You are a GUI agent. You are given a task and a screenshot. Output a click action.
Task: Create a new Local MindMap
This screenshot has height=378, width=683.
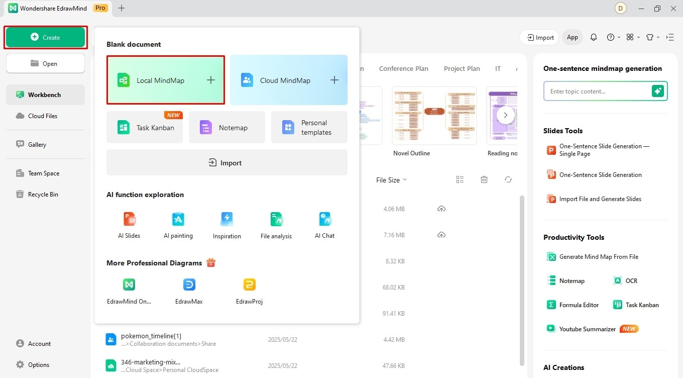pos(166,80)
